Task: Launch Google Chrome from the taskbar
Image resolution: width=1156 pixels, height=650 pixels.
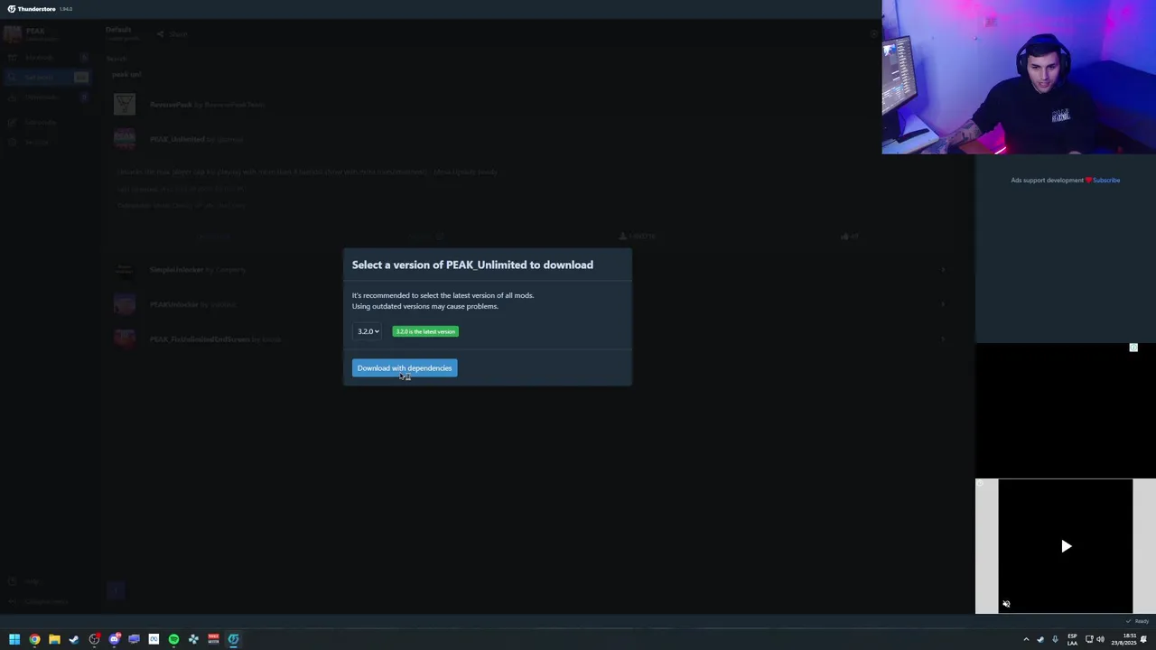Action: click(34, 639)
